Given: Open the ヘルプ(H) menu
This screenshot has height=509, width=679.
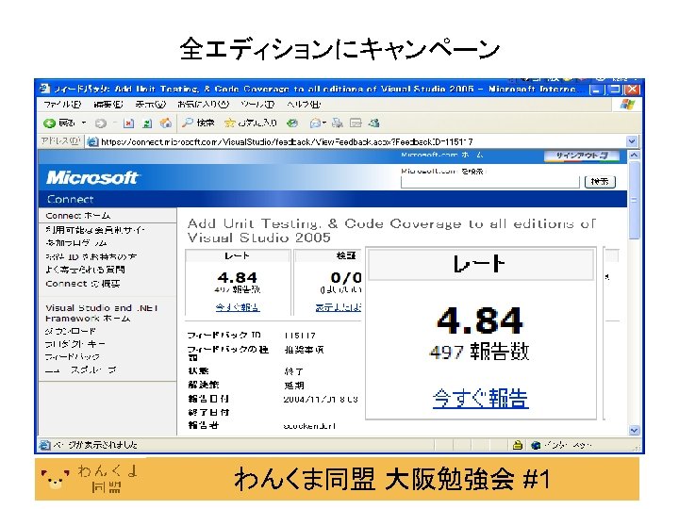Looking at the screenshot, I should [304, 105].
